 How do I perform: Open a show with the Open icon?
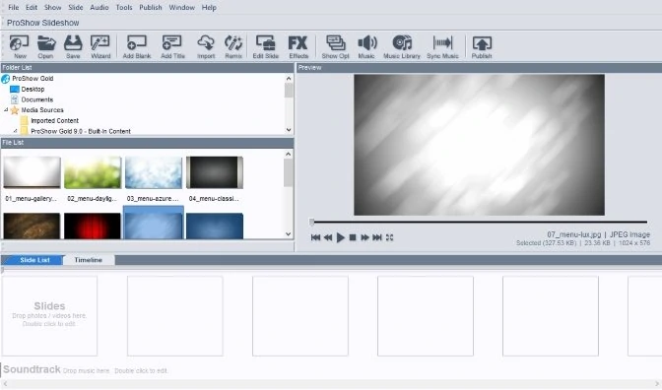click(x=46, y=46)
